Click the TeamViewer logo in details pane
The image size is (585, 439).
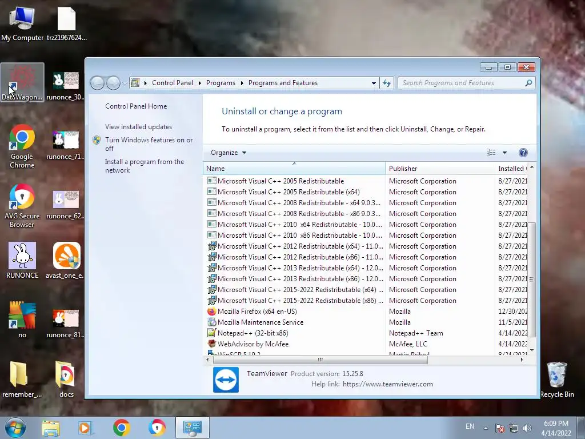tap(226, 380)
